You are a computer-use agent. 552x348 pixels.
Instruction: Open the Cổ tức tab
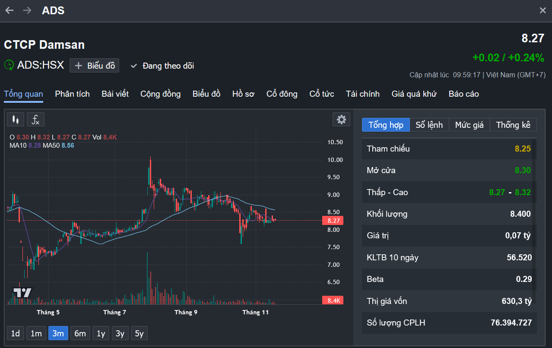pyautogui.click(x=322, y=94)
